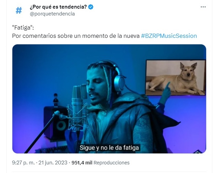Viewport: 213px width, 173px height.
Task: Click the word Reproducciones
Action: [x=111, y=163]
